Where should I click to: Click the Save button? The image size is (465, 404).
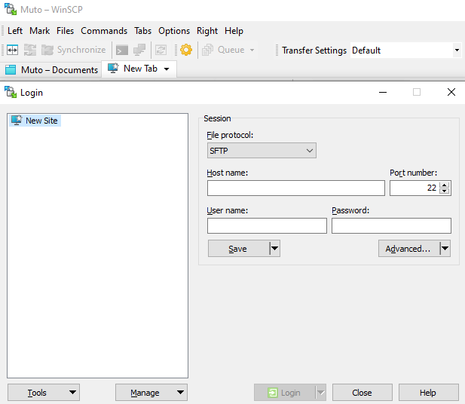point(239,249)
